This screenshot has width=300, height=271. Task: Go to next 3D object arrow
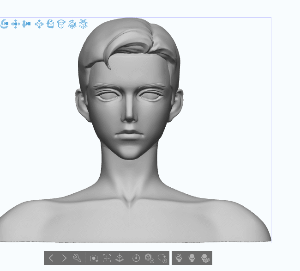pyautogui.click(x=64, y=258)
